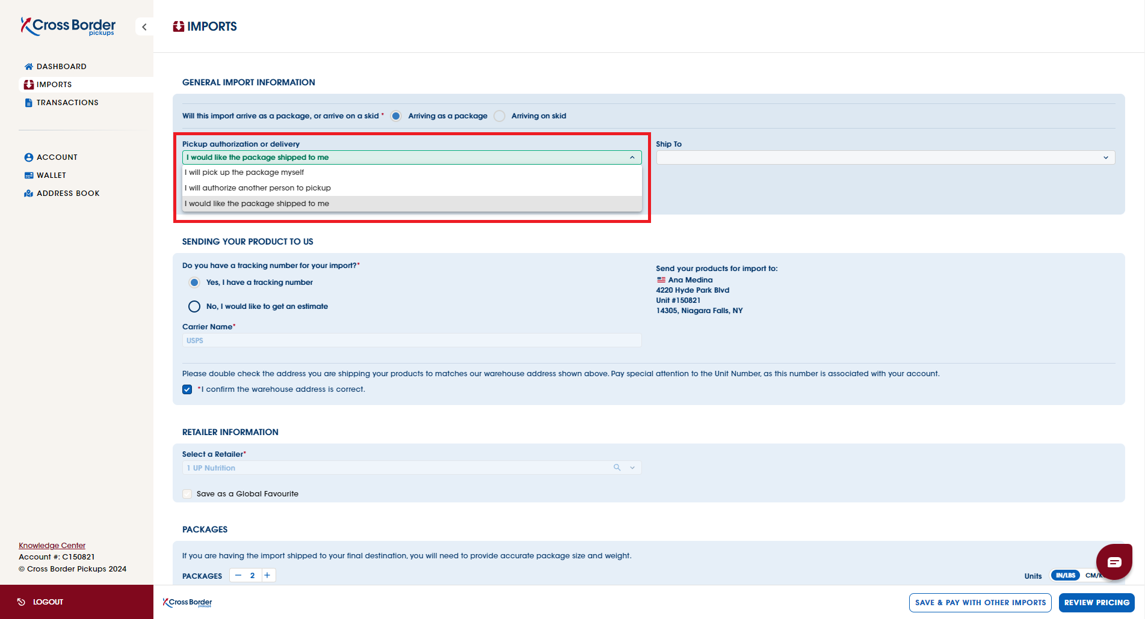
Task: Check Save as a Global Favourite
Action: [187, 494]
